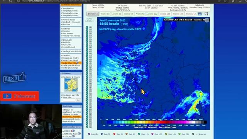Switch to the Arome 0Z run tab
This screenshot has width=247, height=139.
(x=105, y=14)
